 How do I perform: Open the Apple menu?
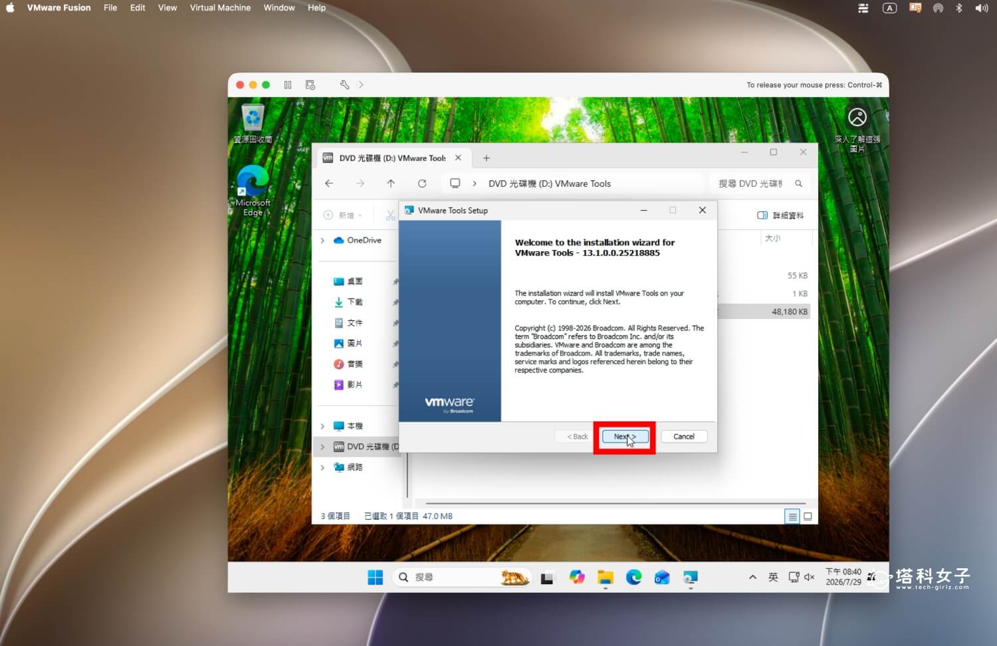point(10,8)
